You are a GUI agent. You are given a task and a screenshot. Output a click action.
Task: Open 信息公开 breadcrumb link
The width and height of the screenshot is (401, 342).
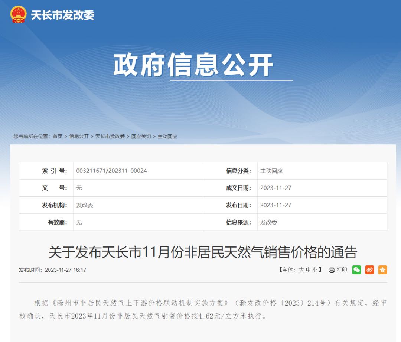coord(79,136)
